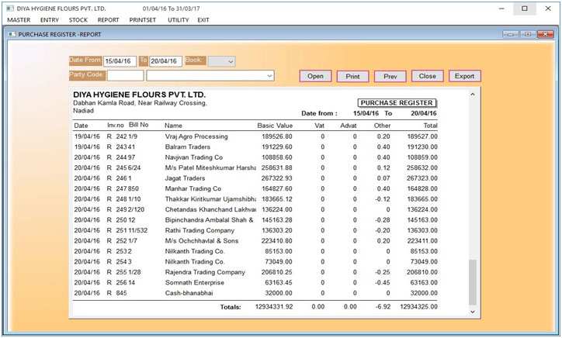Select the UTILITY menu

pos(172,19)
